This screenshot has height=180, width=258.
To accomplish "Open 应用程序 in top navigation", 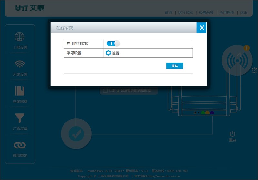I will tap(227, 13).
